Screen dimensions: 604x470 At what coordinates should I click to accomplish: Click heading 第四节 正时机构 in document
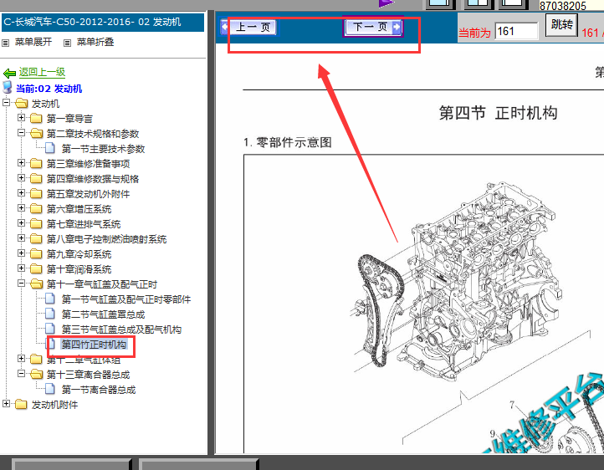click(498, 113)
